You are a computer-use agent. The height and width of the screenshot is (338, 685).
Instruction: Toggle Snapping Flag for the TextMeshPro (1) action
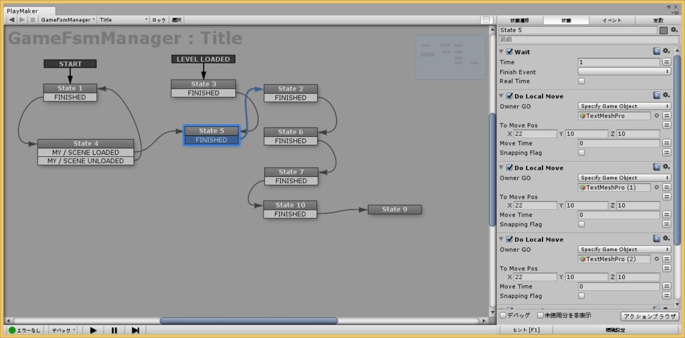click(581, 224)
